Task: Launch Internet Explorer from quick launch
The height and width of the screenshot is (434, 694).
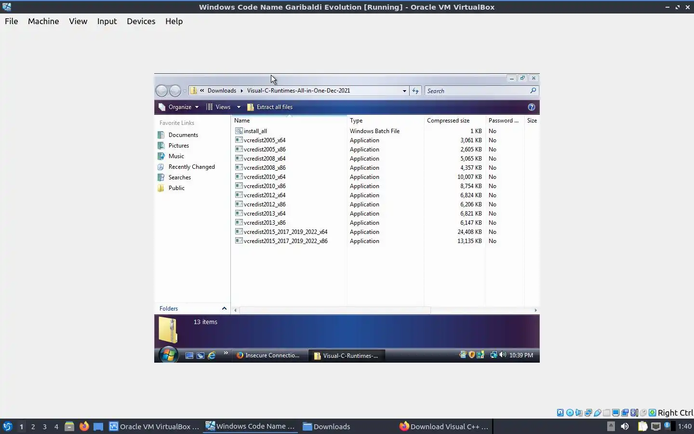Action: (212, 355)
